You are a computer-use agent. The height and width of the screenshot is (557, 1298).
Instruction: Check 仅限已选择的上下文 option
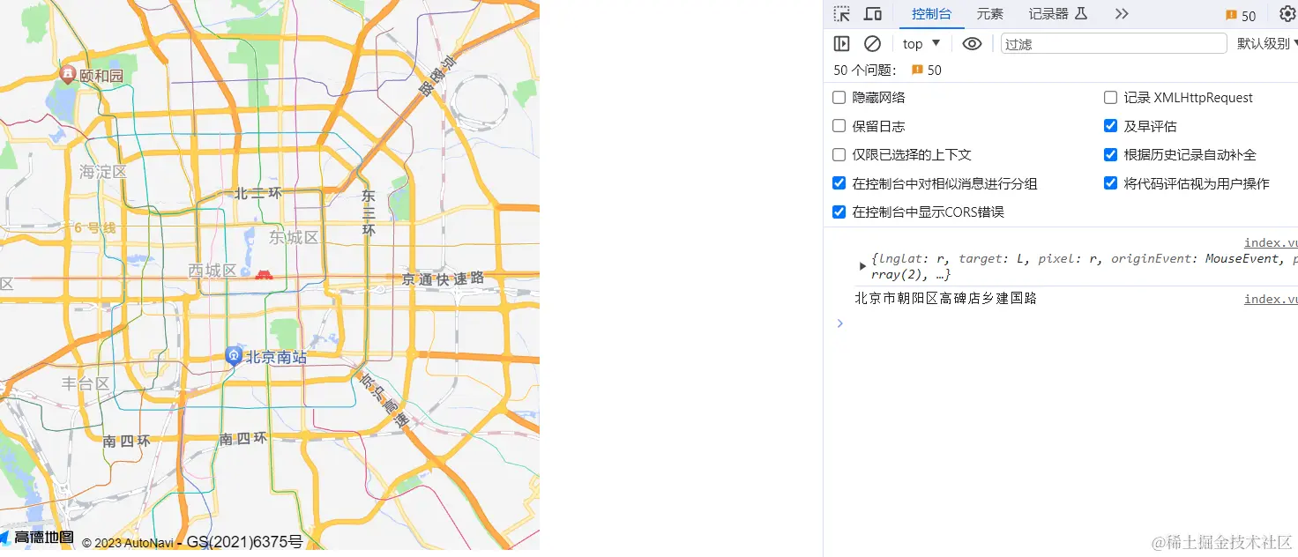pyautogui.click(x=839, y=154)
